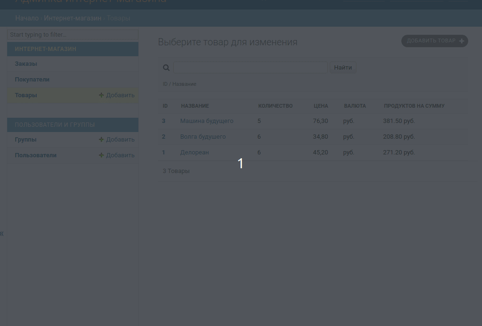Viewport: 482px width, 326px height.
Task: Click the add icon next to Пользователи
Action: [x=101, y=155]
